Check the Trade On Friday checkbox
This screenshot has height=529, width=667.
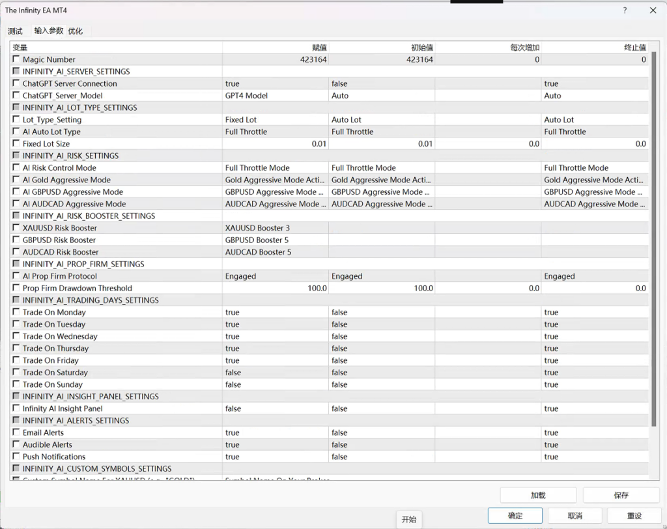click(16, 360)
